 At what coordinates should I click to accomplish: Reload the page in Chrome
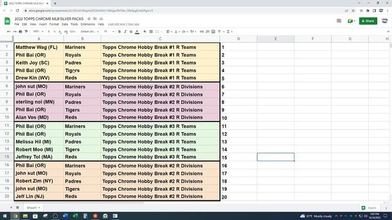coord(18,10)
